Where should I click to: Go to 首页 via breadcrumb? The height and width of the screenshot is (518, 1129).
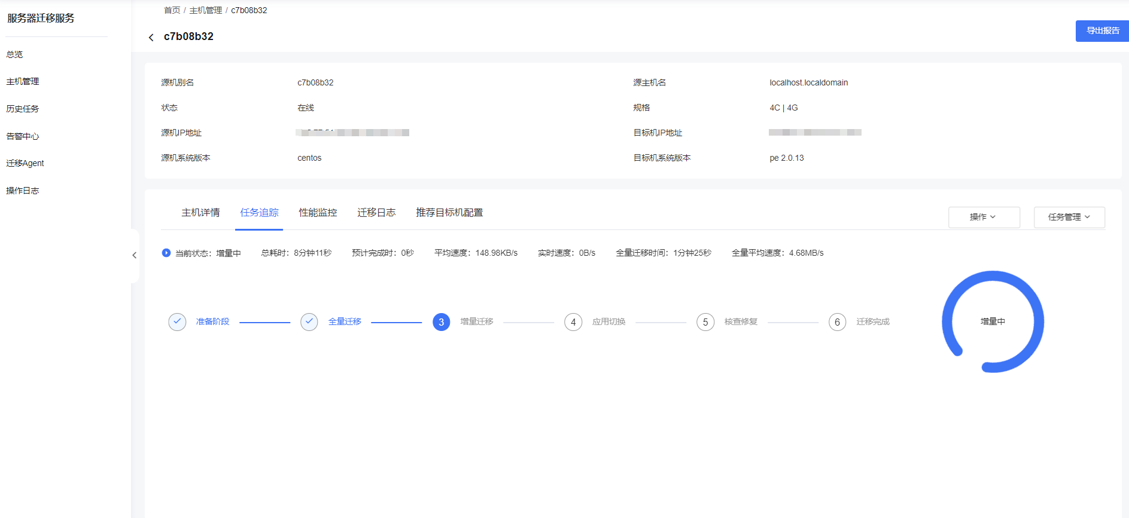[172, 10]
